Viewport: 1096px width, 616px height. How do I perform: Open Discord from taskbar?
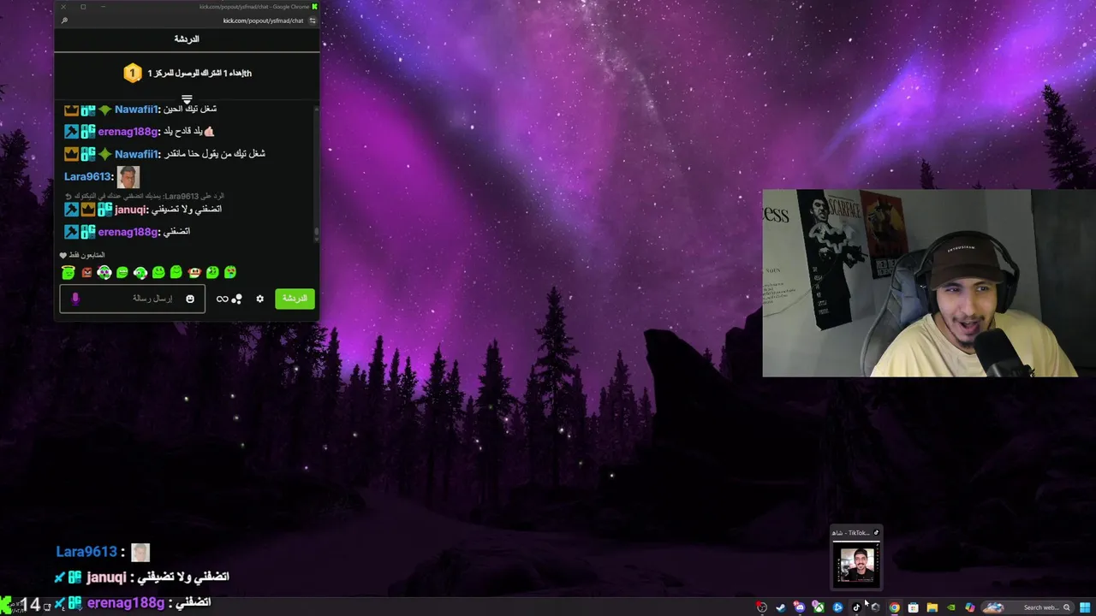800,607
